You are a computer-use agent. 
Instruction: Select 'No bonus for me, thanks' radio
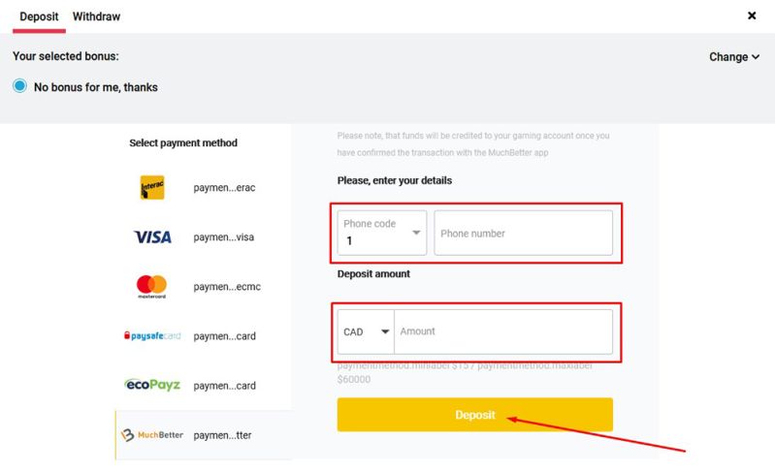pos(19,86)
